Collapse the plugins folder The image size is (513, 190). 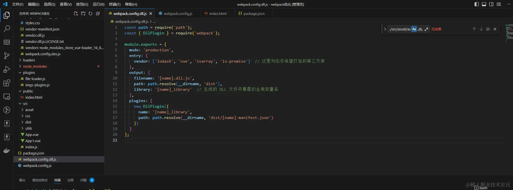coord(59,72)
